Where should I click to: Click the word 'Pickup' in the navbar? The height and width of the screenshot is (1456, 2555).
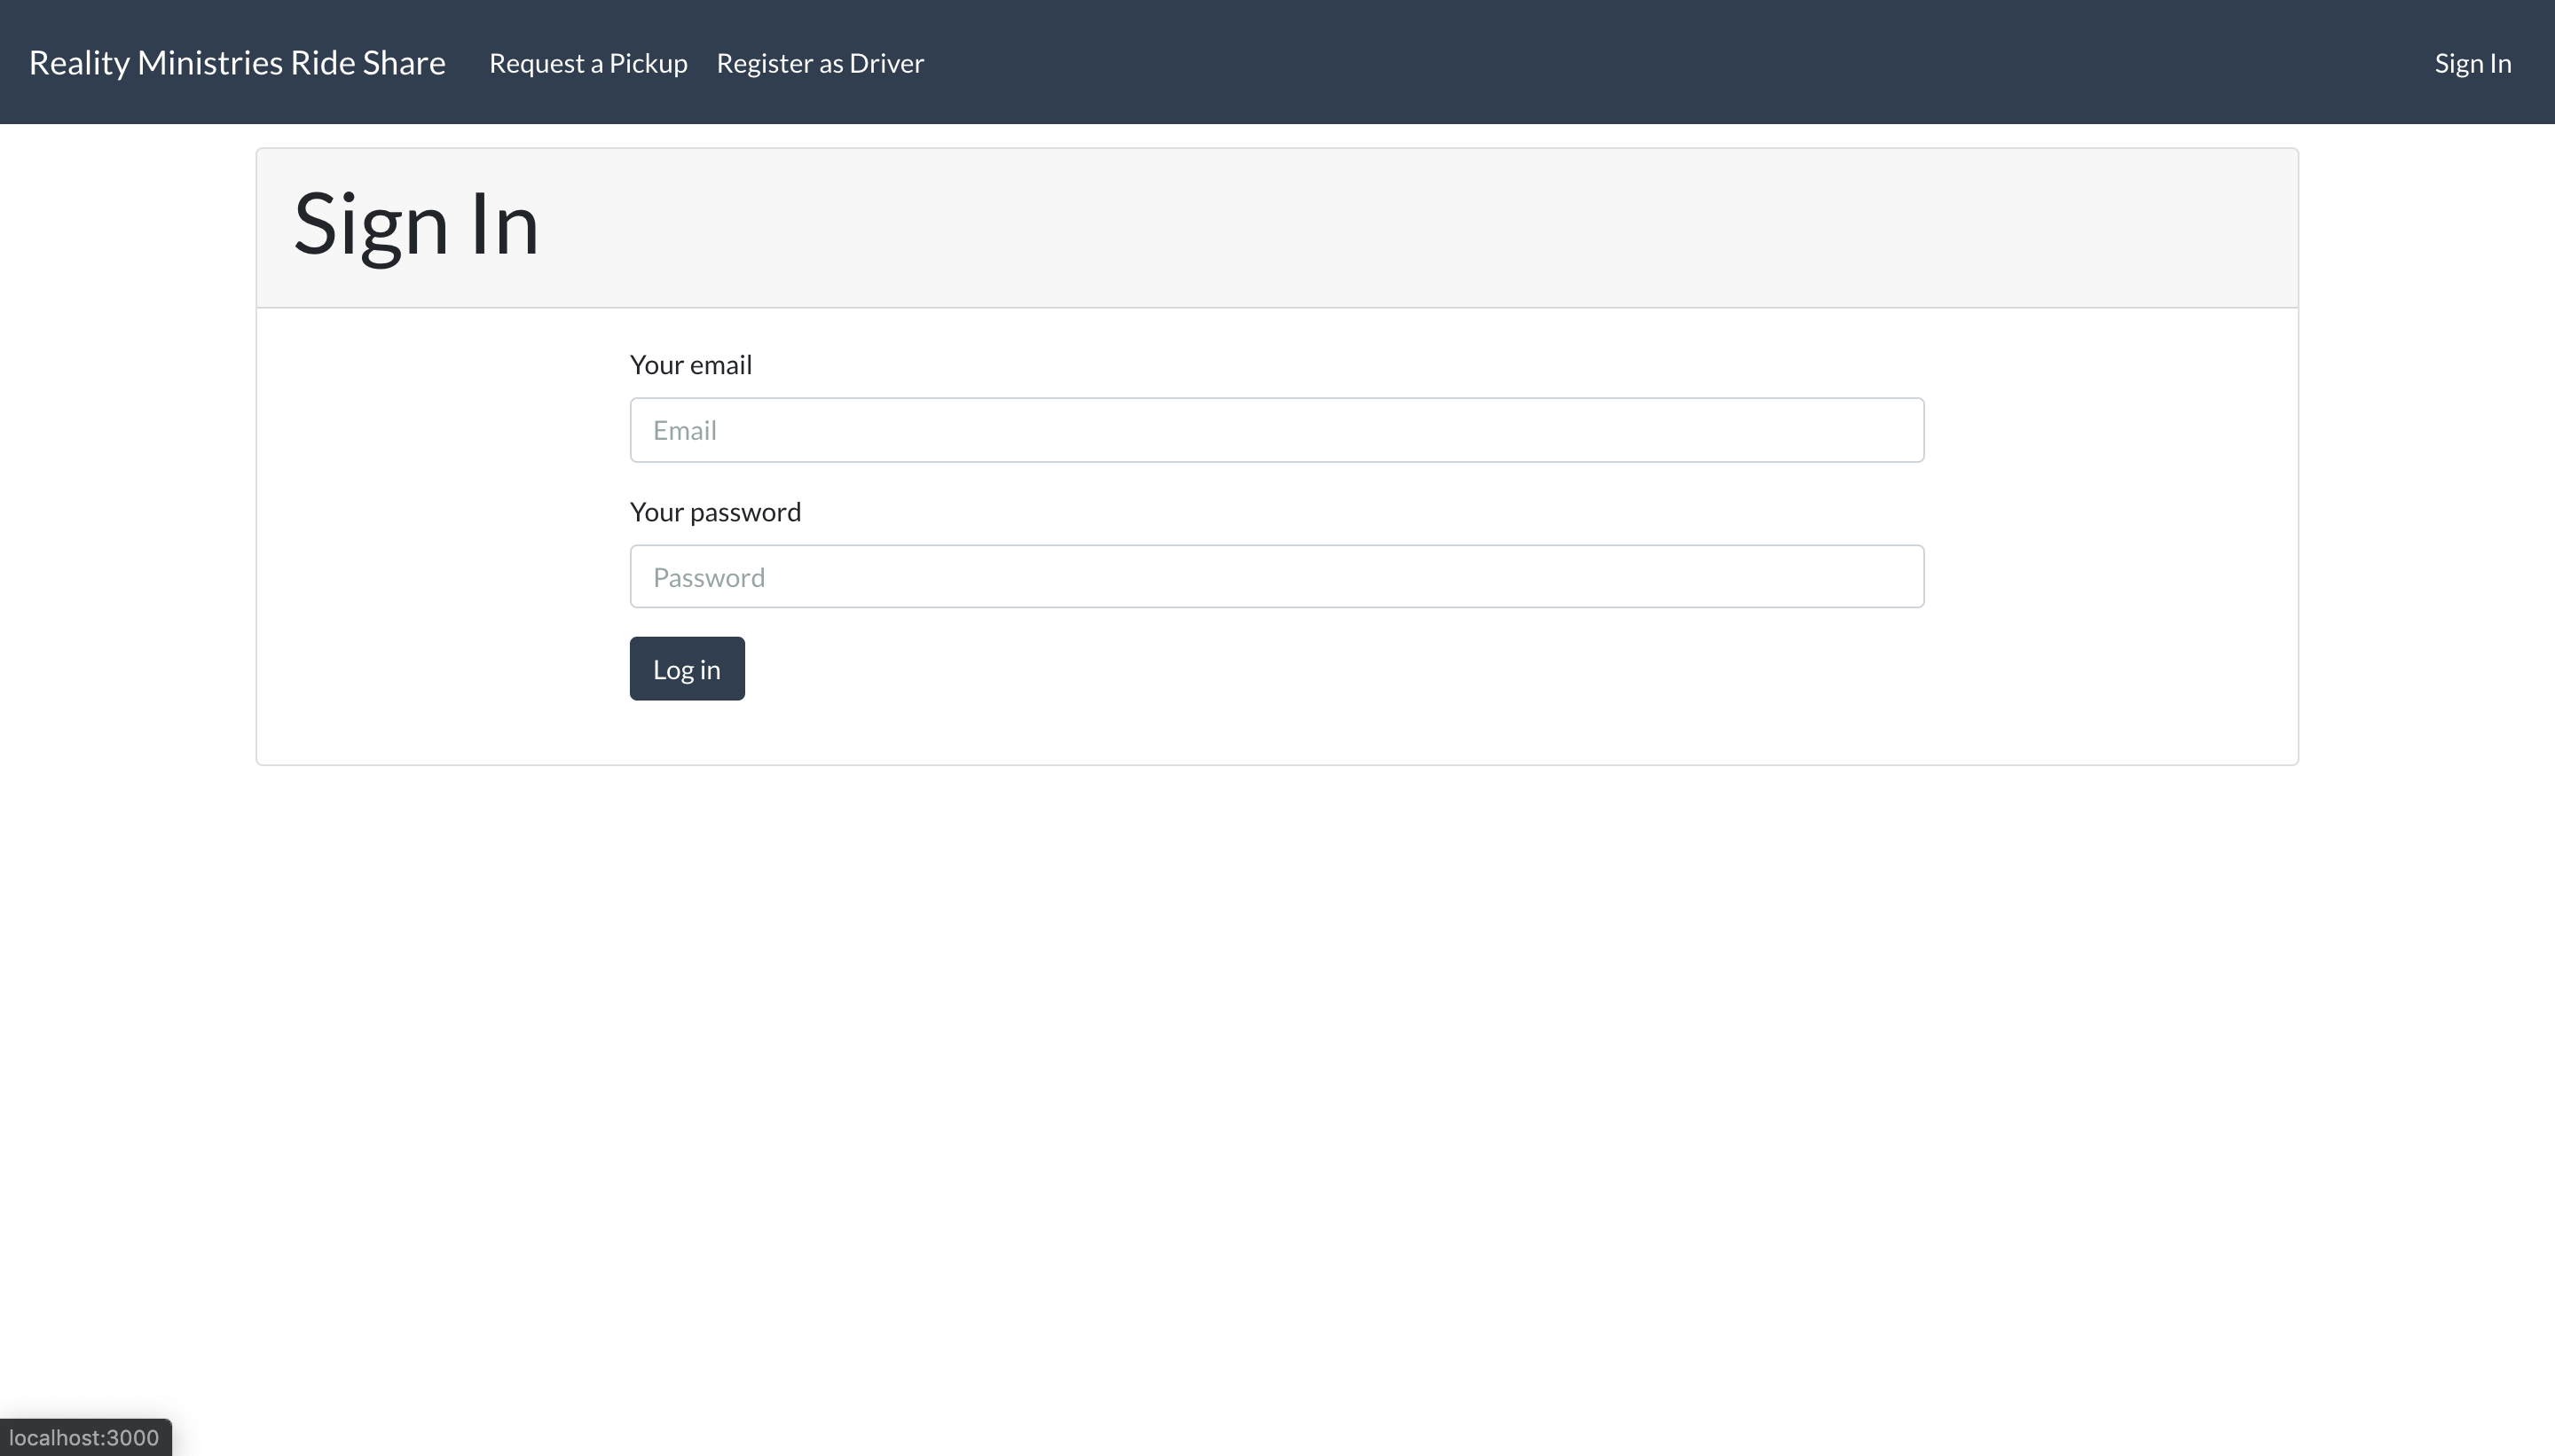tap(649, 63)
